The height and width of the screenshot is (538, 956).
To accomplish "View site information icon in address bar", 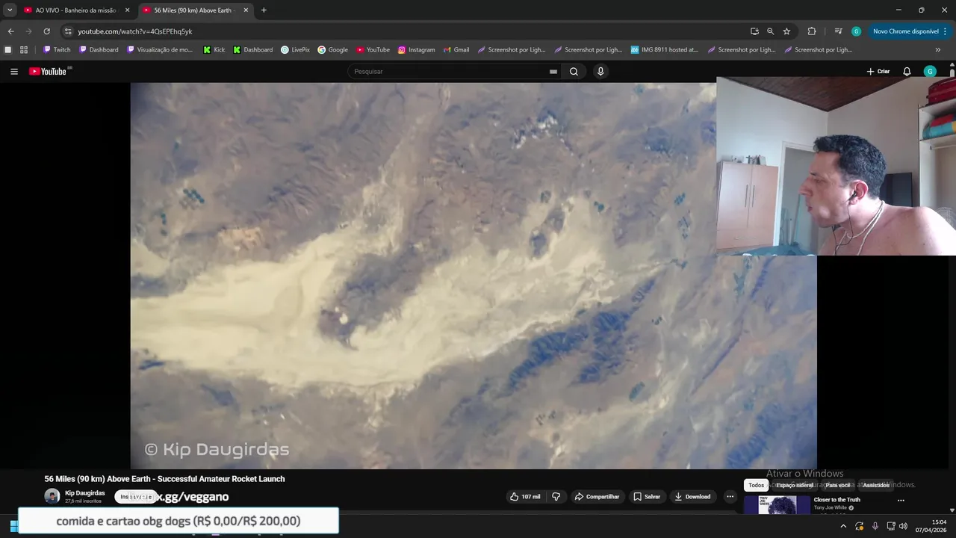I will pyautogui.click(x=68, y=31).
